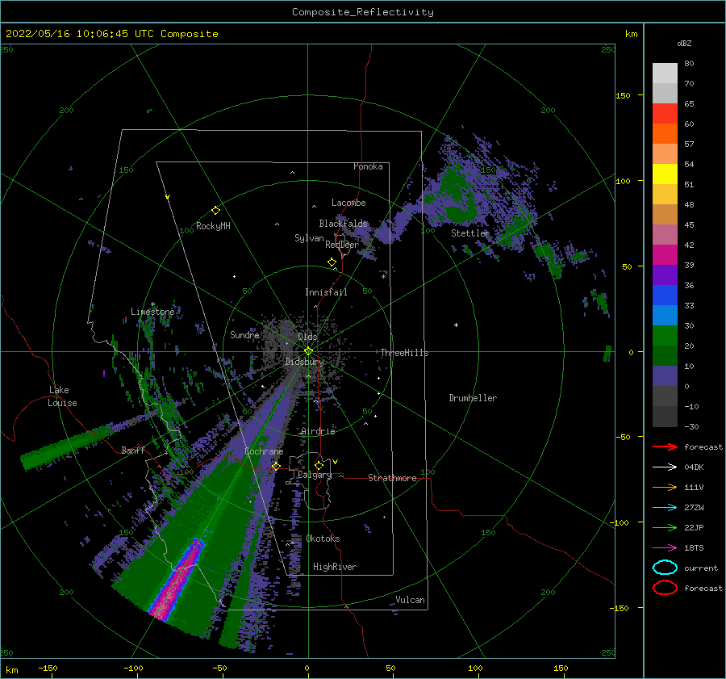Select the white 04DK arrow legend entry
Screen dimensions: 726x679
(665, 467)
